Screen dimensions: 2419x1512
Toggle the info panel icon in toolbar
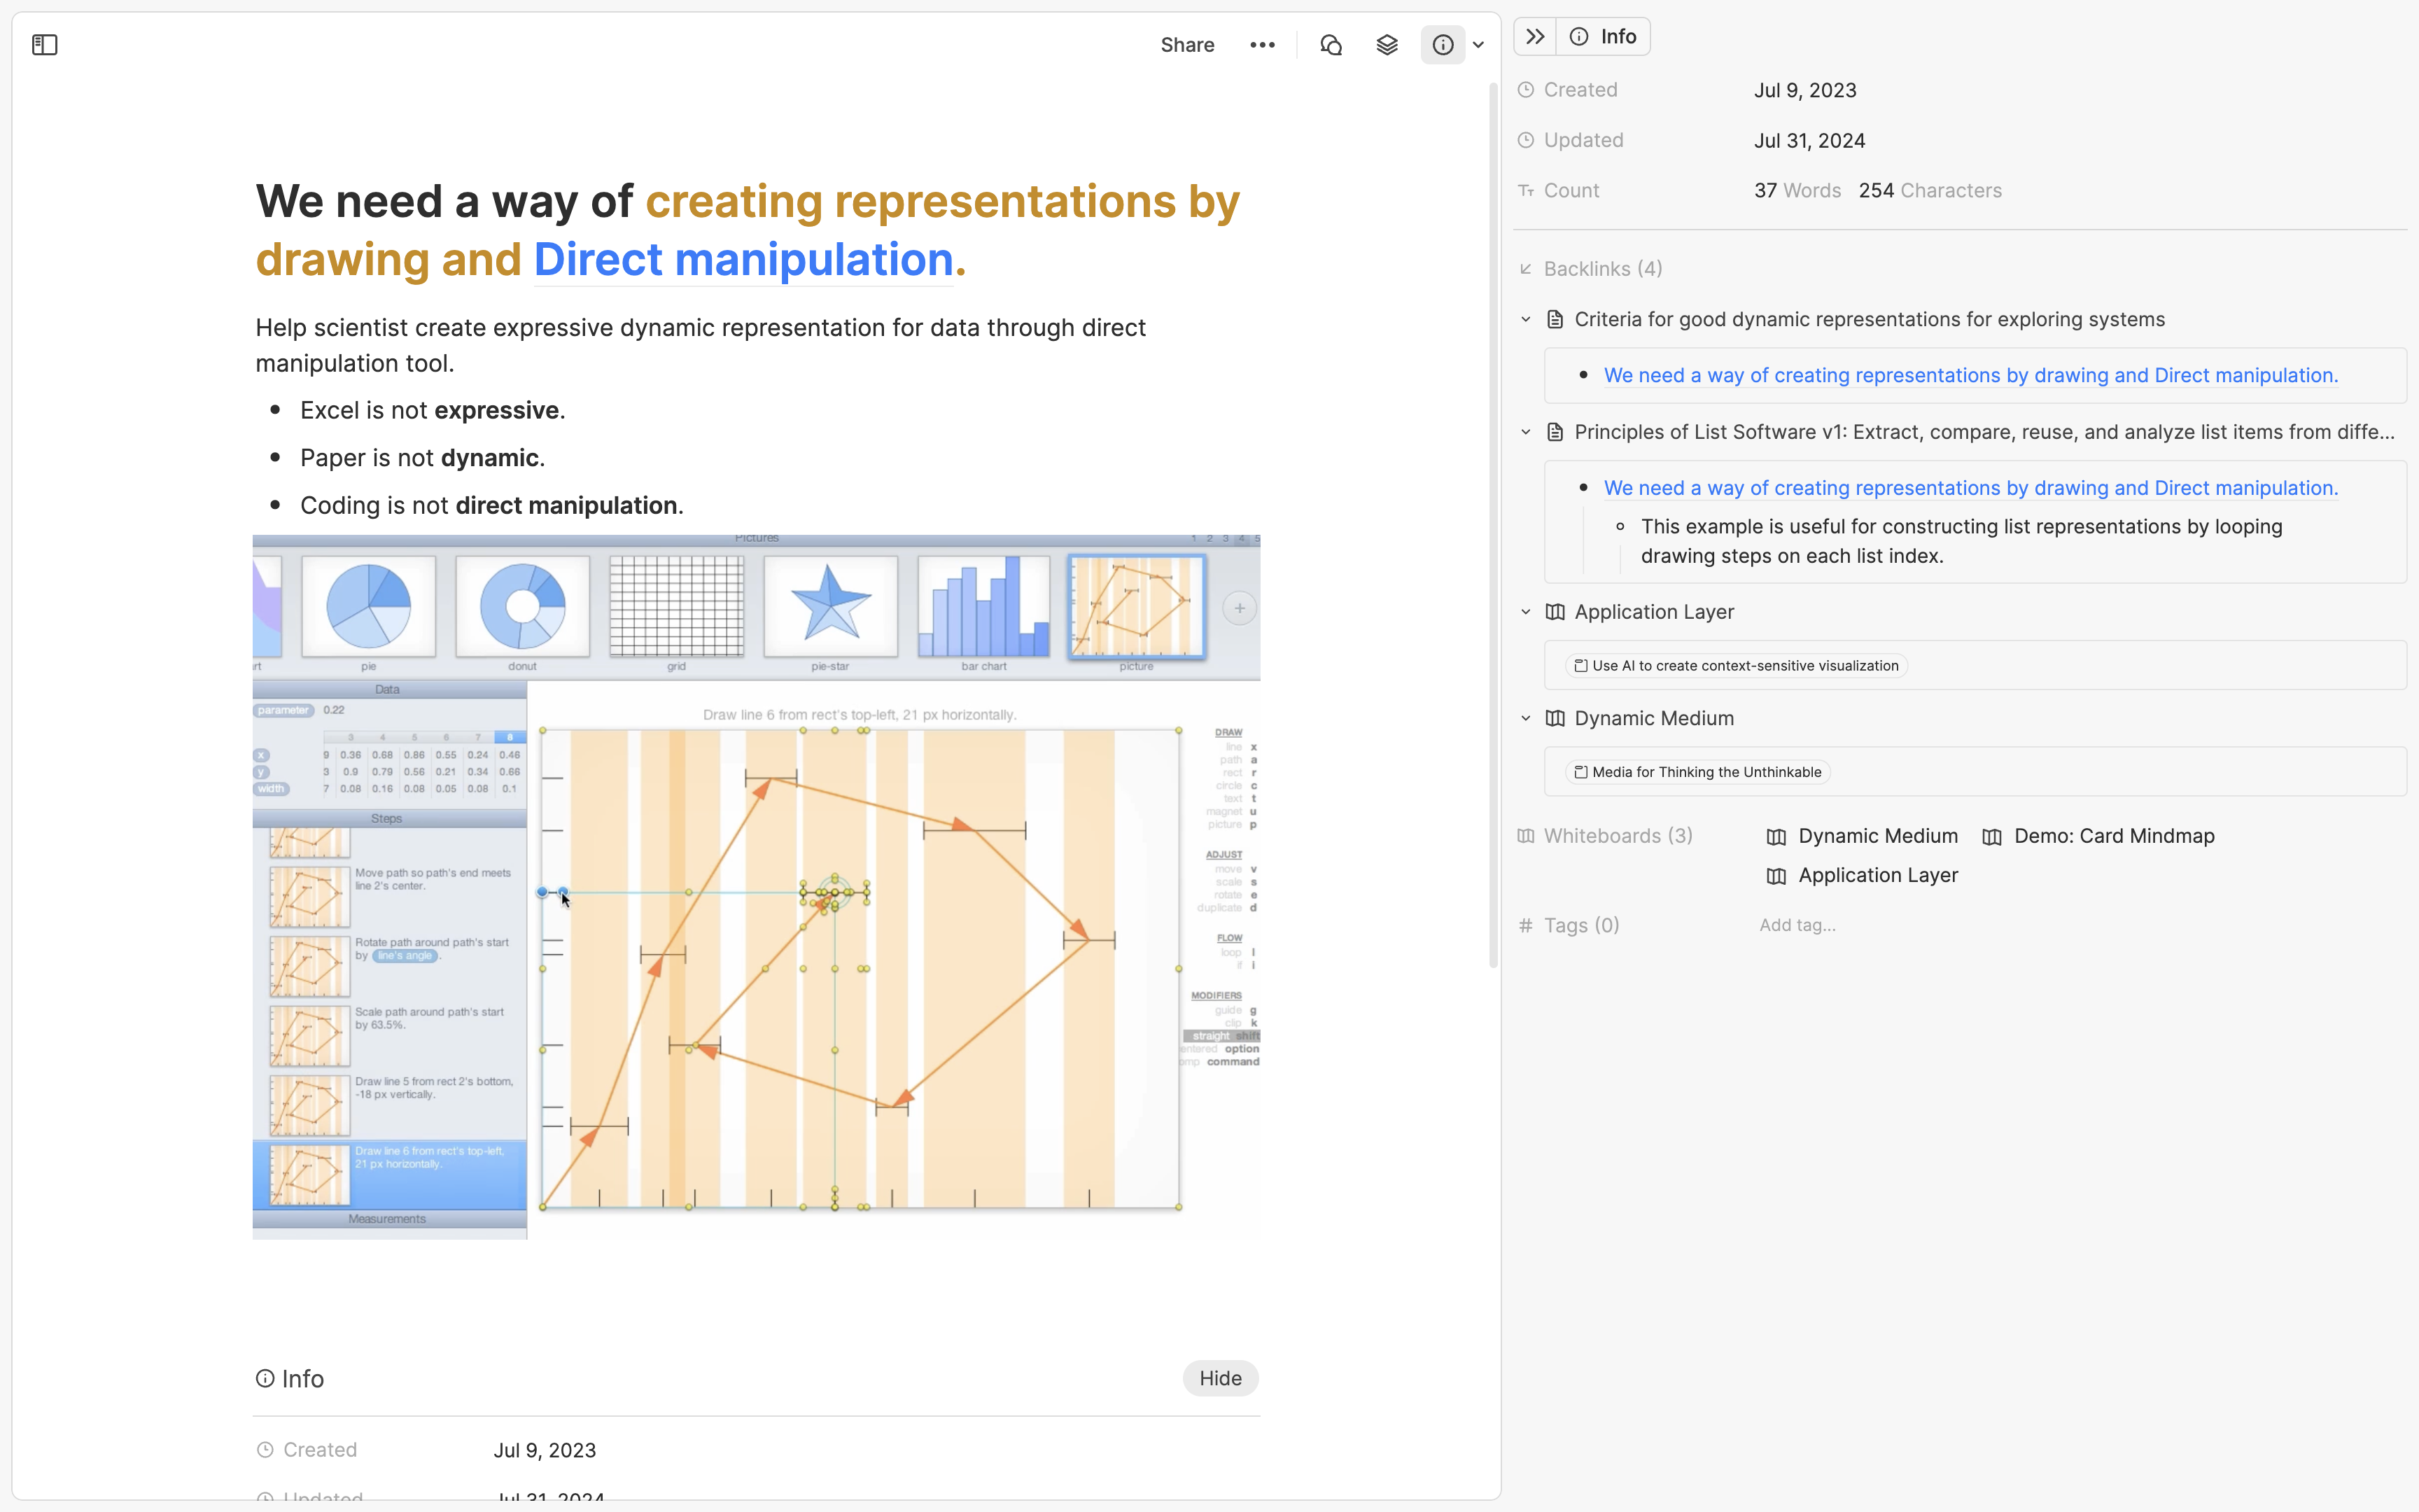pos(1443,45)
